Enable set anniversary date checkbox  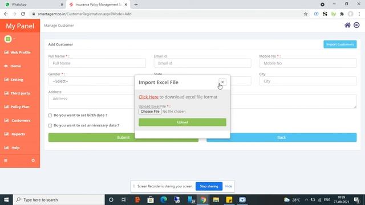[x=50, y=125]
